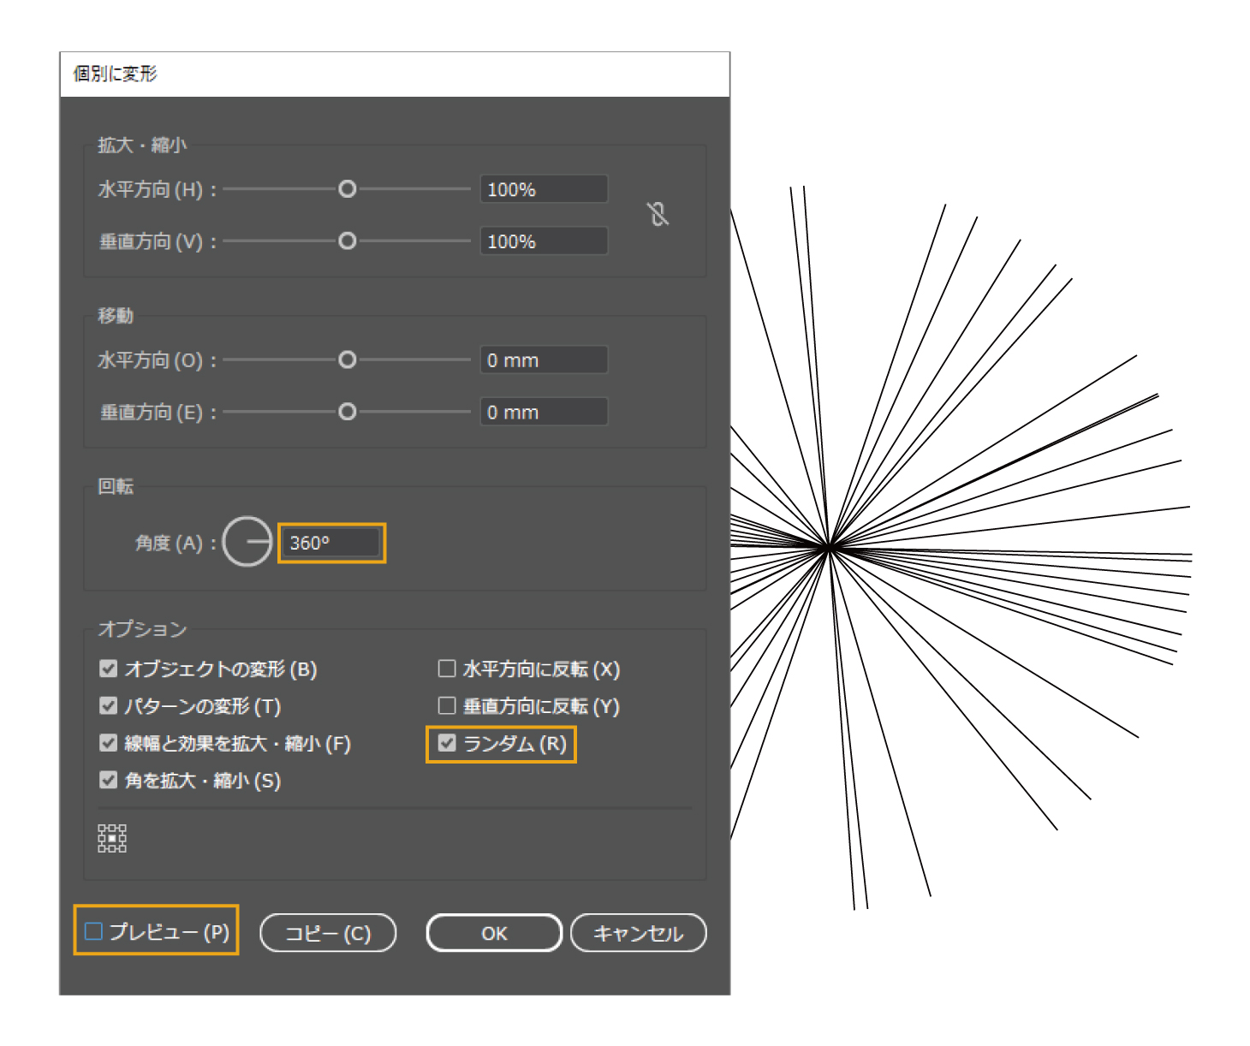Confirm with the OK button
1250x1046 pixels.
pyautogui.click(x=494, y=933)
